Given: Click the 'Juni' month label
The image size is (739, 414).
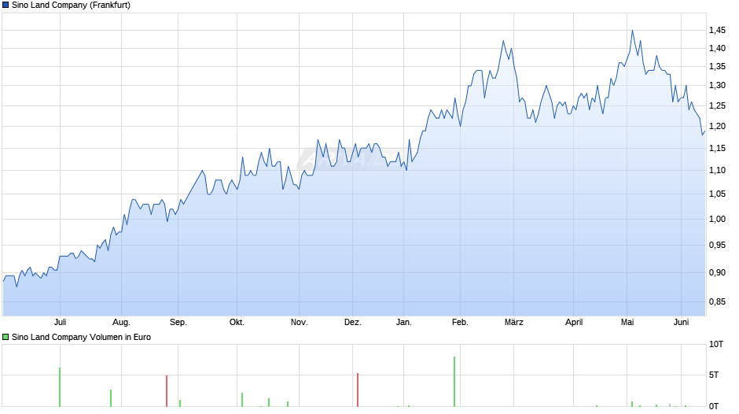Looking at the screenshot, I should pos(681,322).
